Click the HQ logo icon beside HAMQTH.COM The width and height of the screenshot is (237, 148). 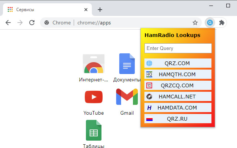pyautogui.click(x=149, y=74)
